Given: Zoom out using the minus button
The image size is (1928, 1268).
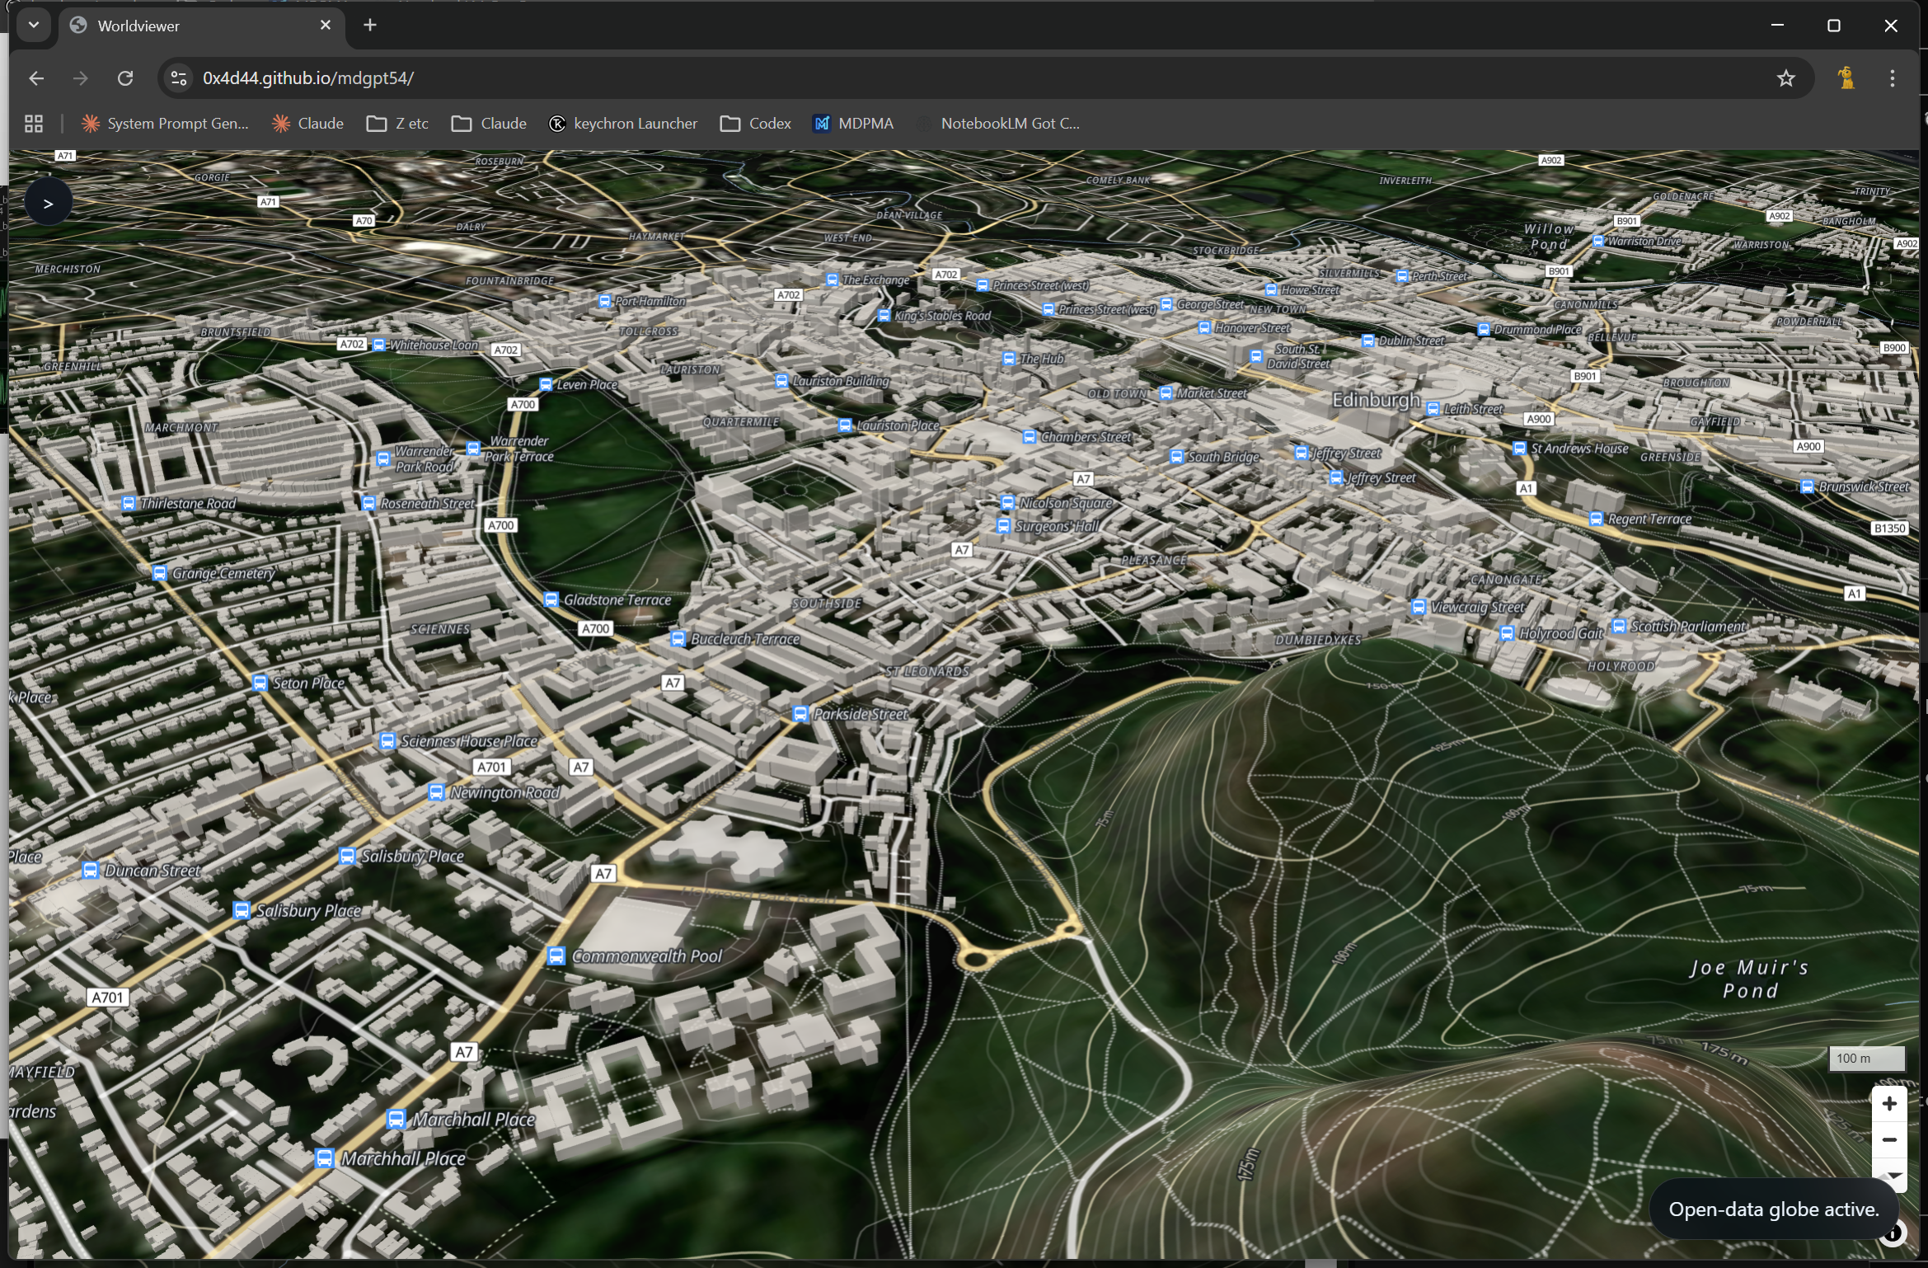Looking at the screenshot, I should coord(1891,1139).
